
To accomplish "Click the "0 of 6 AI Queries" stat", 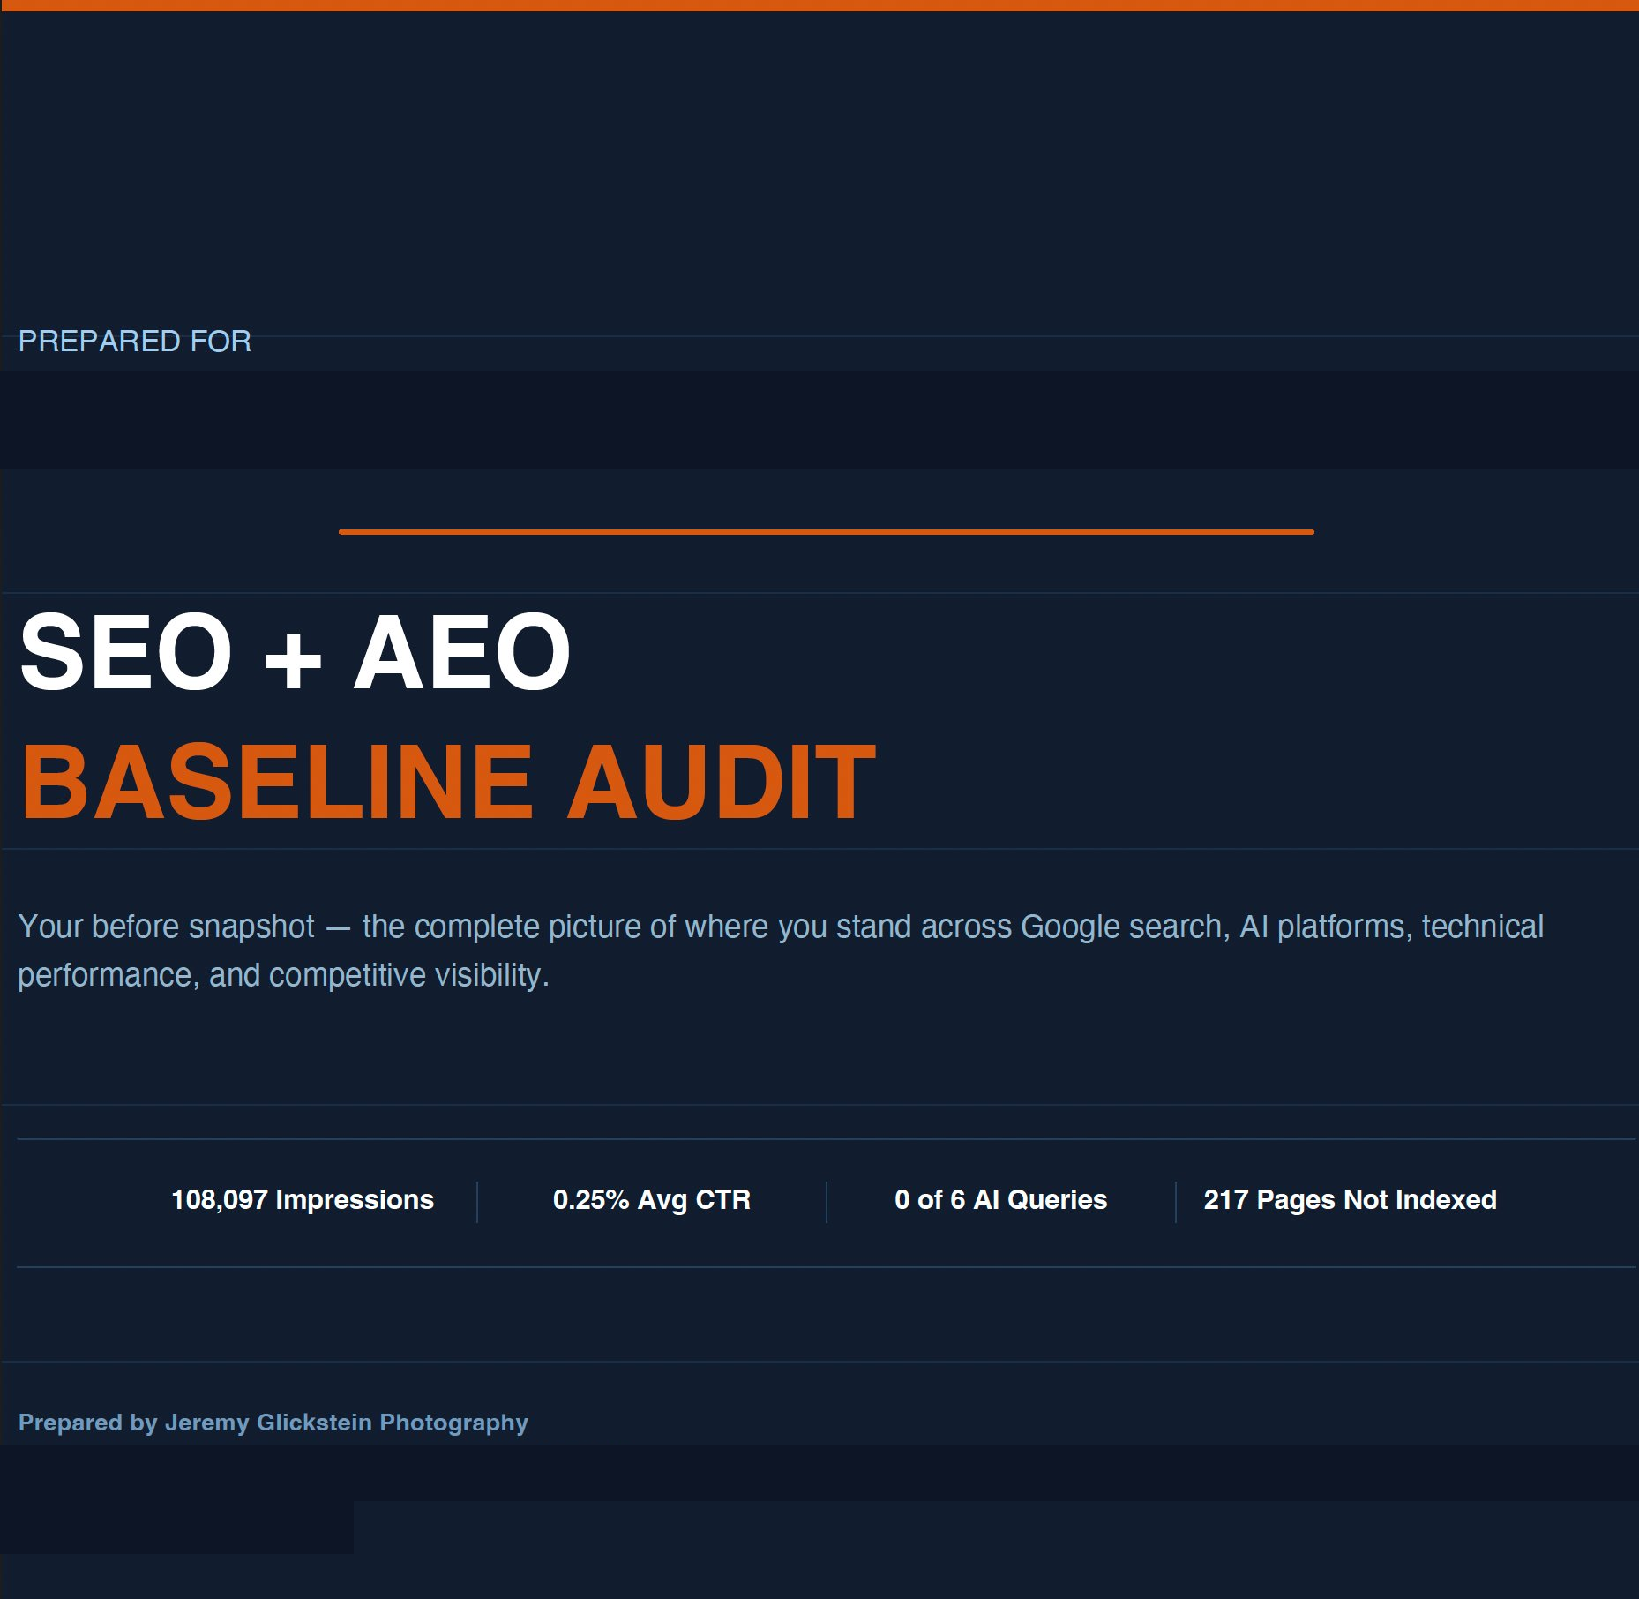I will [1001, 1199].
